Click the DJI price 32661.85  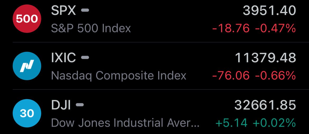click(265, 105)
